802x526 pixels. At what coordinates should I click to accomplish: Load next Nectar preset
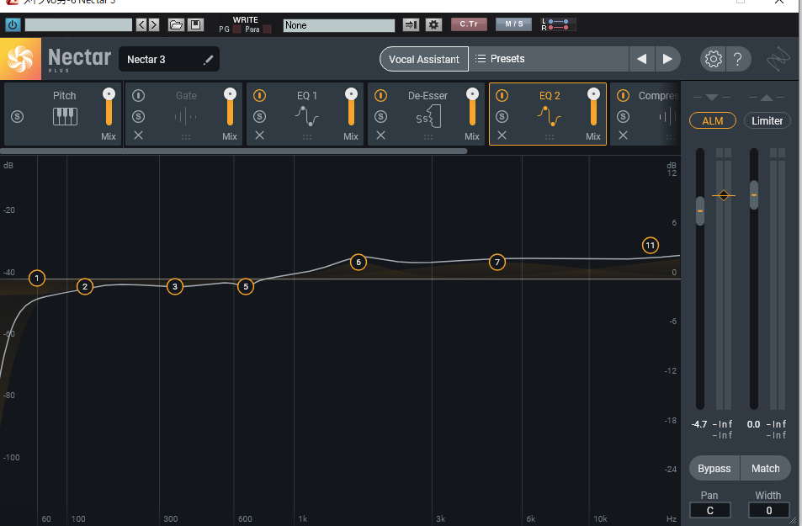667,59
